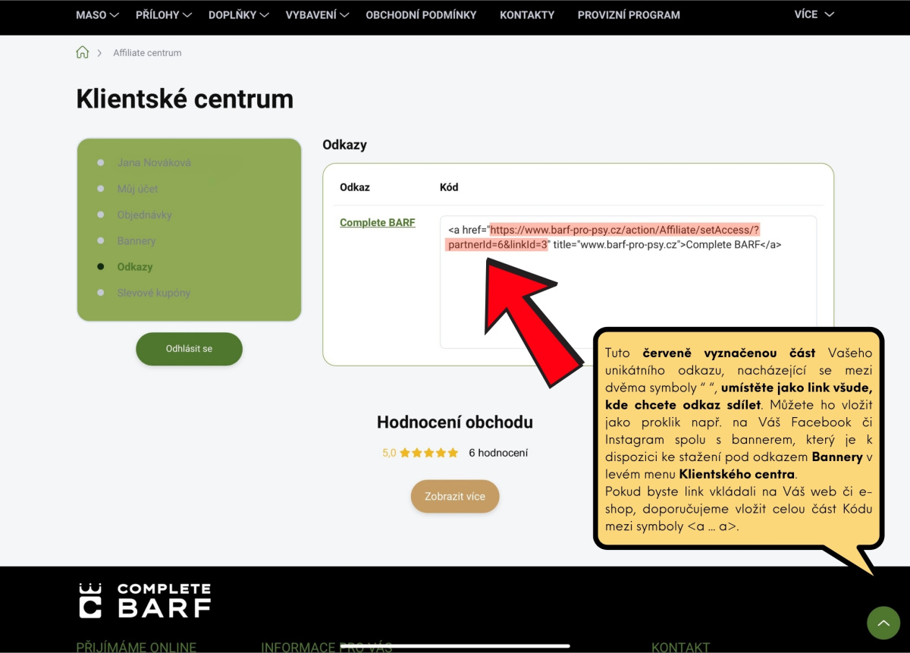Open PROVIZNÍ PROGRAM page
Image resolution: width=910 pixels, height=653 pixels.
(x=629, y=15)
